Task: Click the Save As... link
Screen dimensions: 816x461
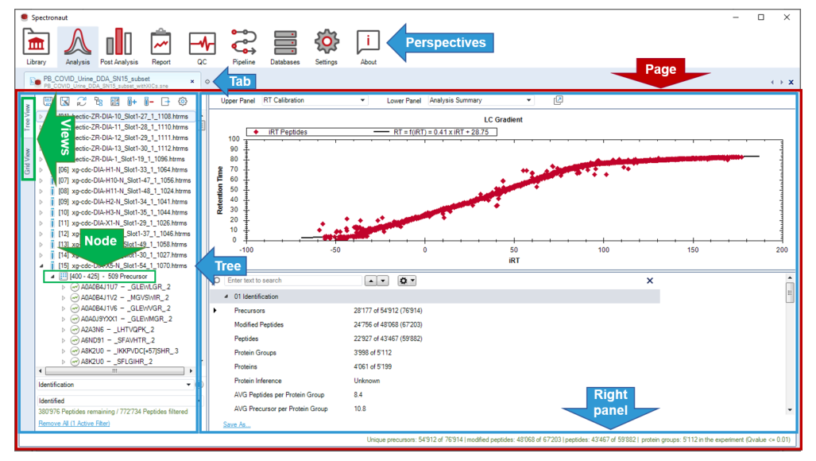Action: pyautogui.click(x=237, y=424)
